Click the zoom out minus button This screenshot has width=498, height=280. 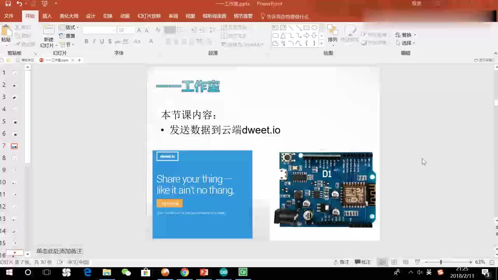point(426,262)
